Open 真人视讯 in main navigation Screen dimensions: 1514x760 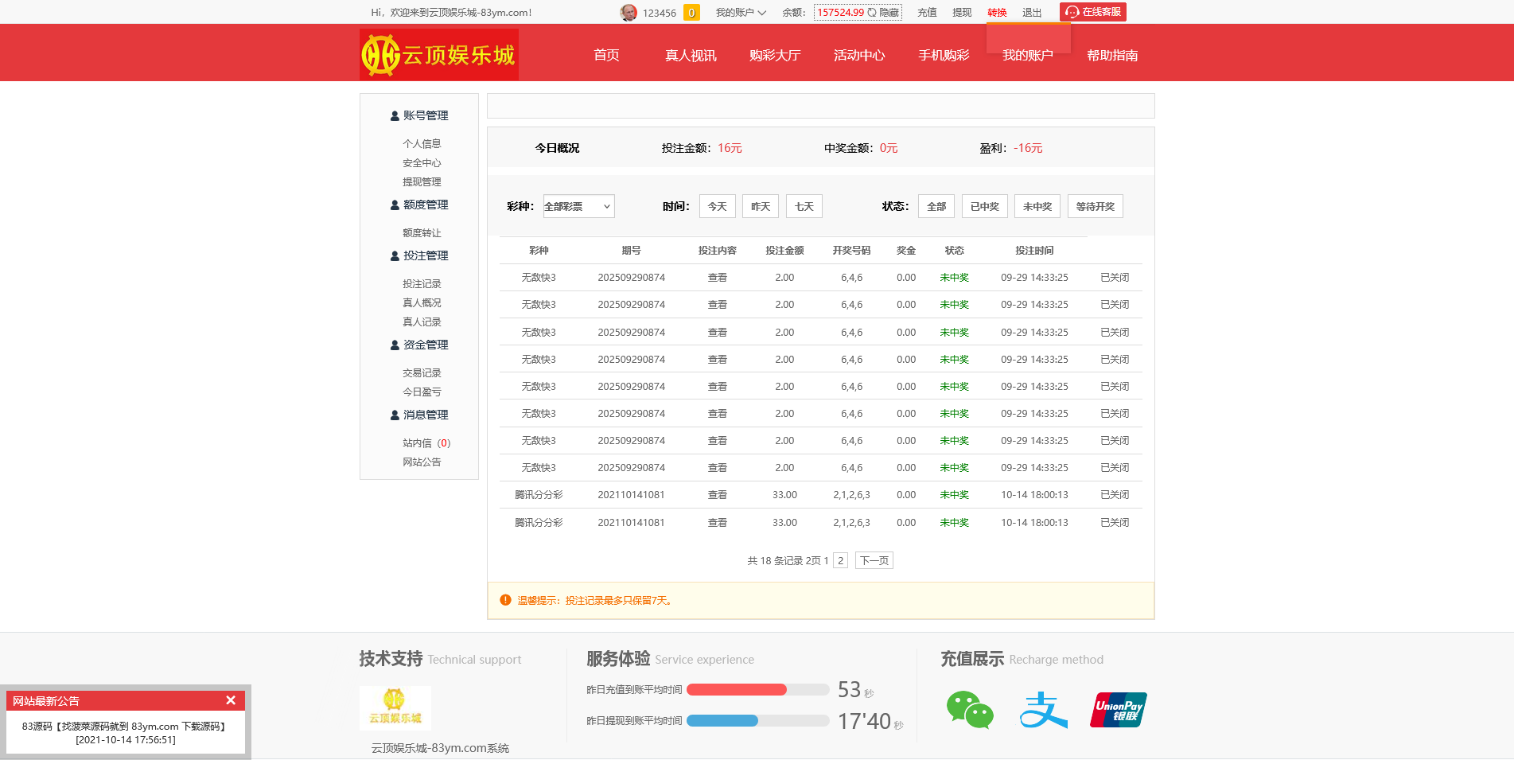691,55
